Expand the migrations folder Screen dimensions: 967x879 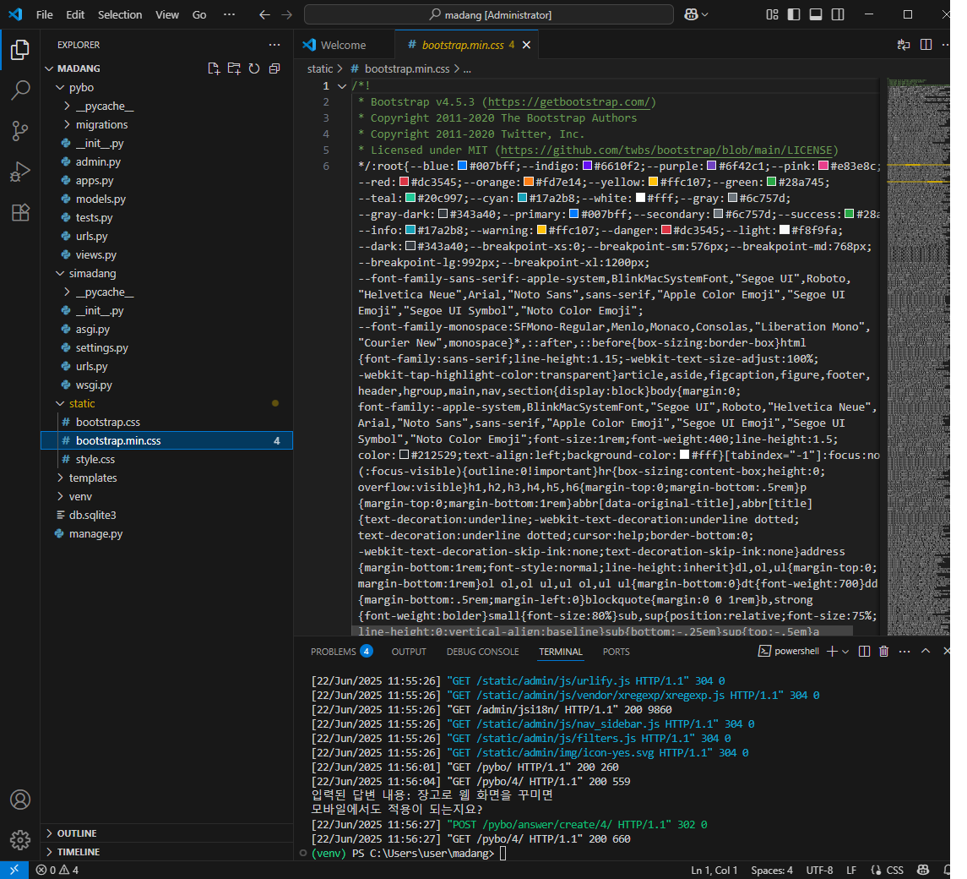(67, 125)
